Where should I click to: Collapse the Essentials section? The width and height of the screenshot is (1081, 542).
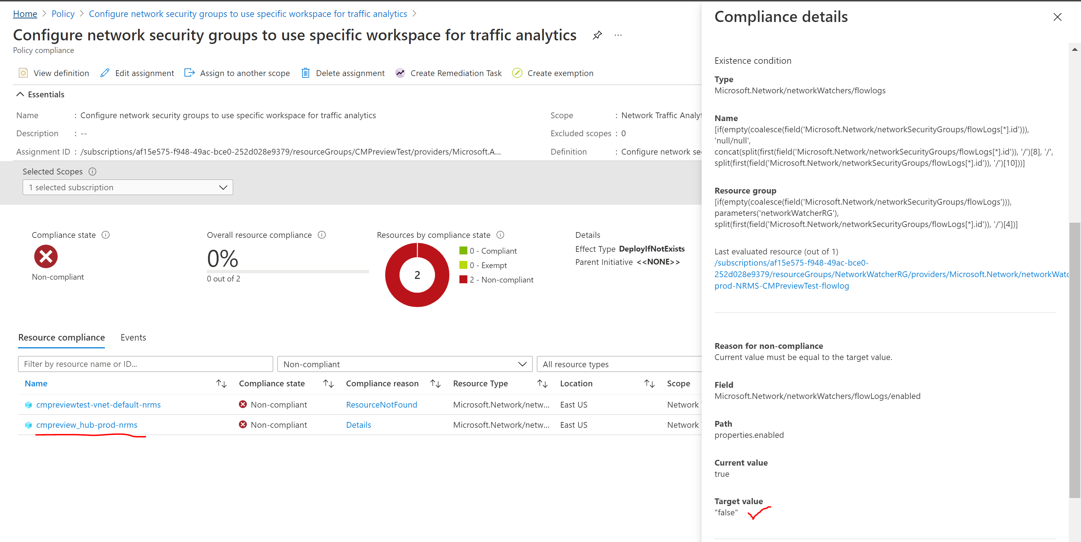pos(20,94)
